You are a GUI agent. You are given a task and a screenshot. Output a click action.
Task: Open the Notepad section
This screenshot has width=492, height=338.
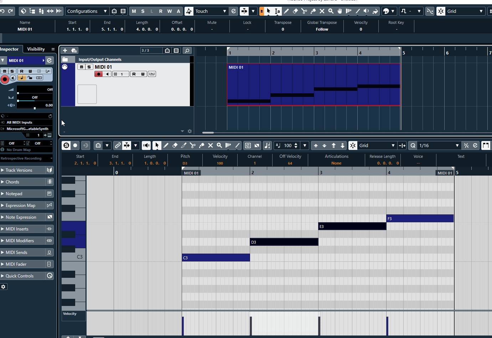tap(22, 194)
